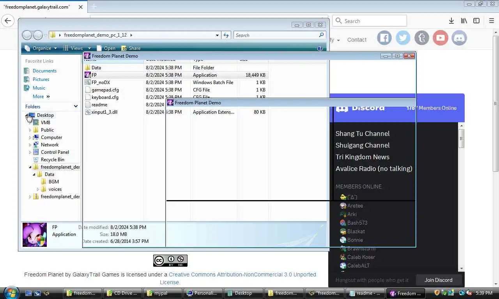The image size is (499, 299).
Task: Click the Windows Start orb
Action: (x=11, y=292)
